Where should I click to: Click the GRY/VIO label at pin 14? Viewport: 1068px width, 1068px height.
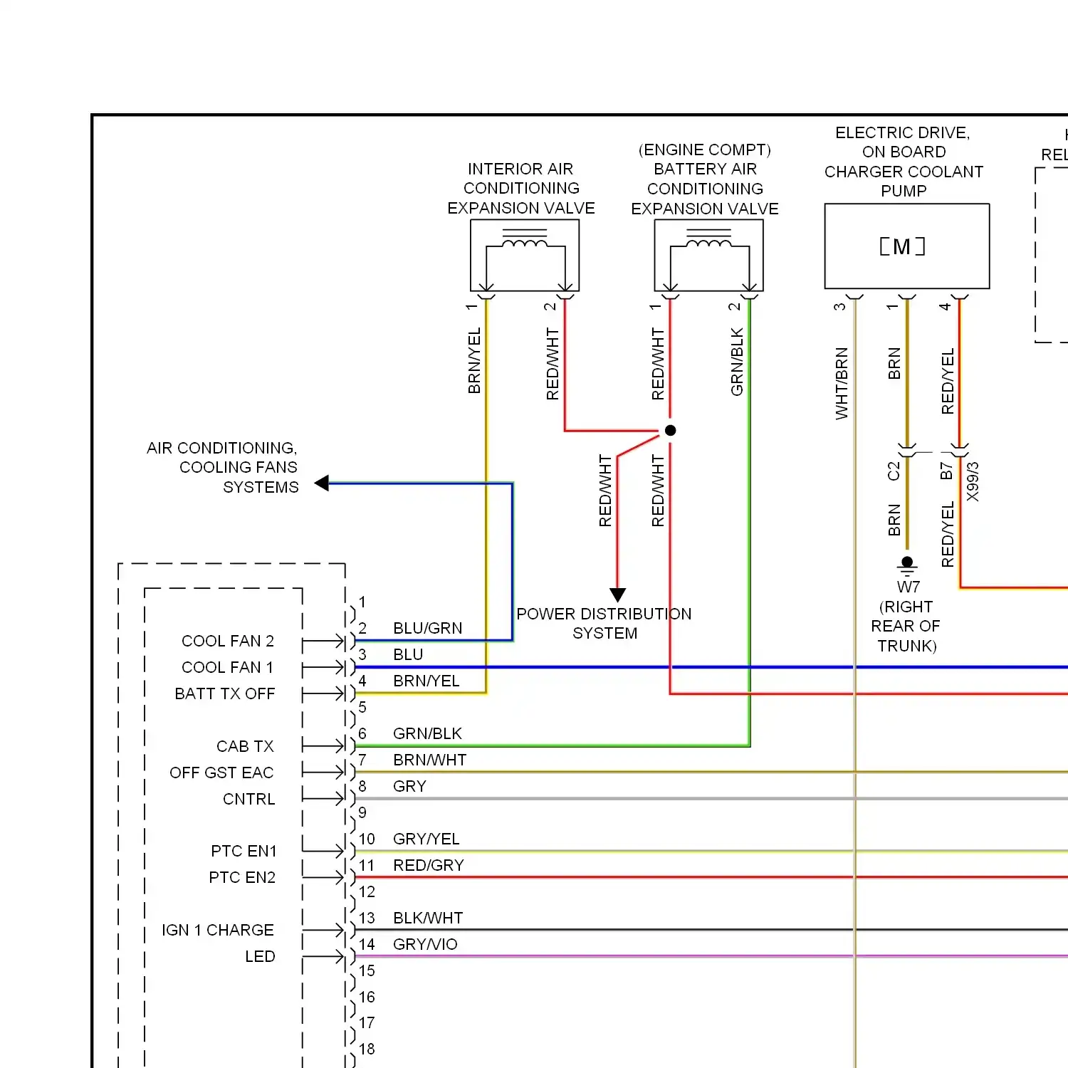tap(425, 945)
